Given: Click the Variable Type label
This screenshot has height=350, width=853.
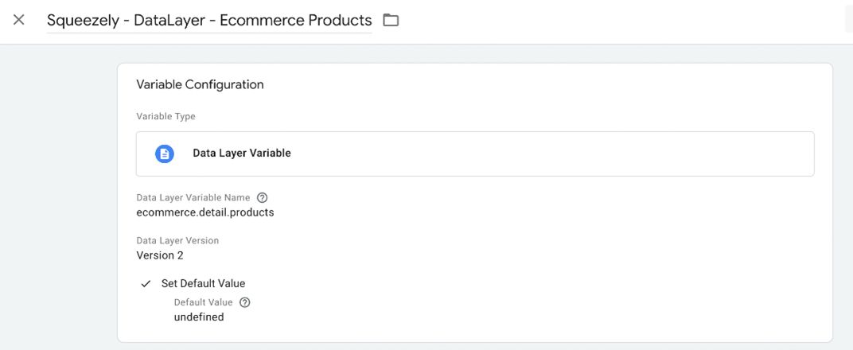Looking at the screenshot, I should coord(166,117).
